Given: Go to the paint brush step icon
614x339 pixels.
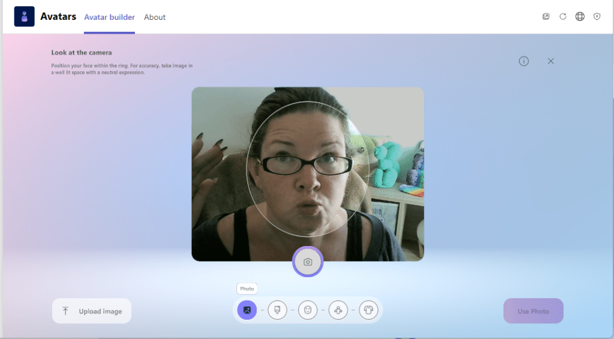Looking at the screenshot, I should pyautogui.click(x=277, y=310).
